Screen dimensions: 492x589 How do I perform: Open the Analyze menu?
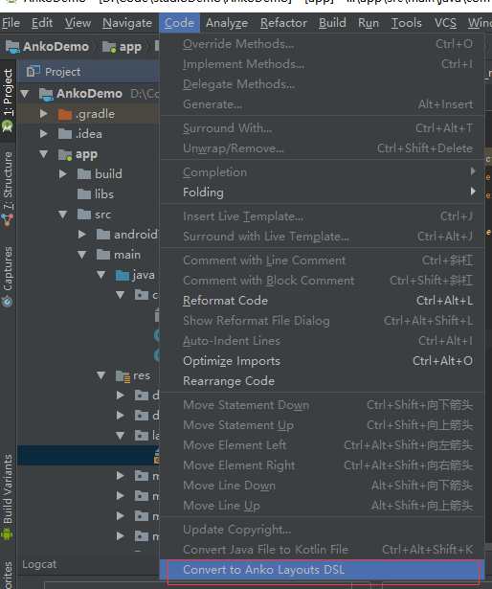pyautogui.click(x=227, y=23)
